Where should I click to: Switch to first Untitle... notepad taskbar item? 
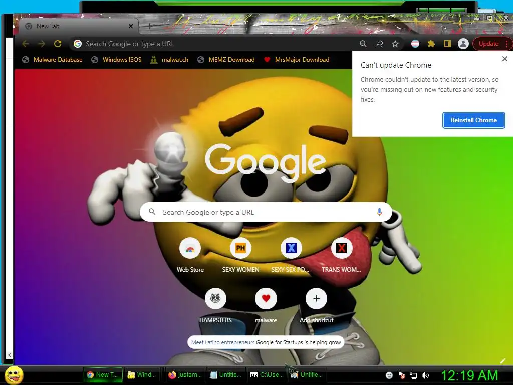pos(225,375)
